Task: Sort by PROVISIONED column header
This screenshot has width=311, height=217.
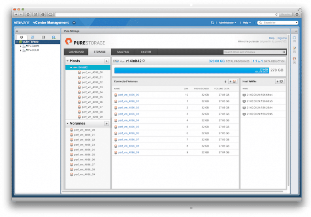Action: 201,89
